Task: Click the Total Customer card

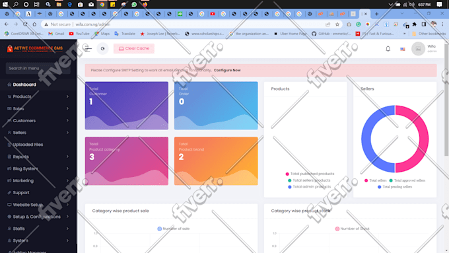Action: point(127,106)
